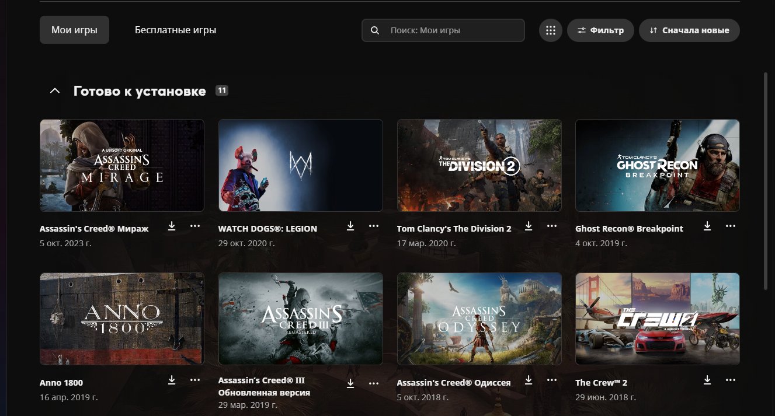Image resolution: width=775 pixels, height=416 pixels.
Task: Click download icon next to Anno 1800
Action: [172, 380]
